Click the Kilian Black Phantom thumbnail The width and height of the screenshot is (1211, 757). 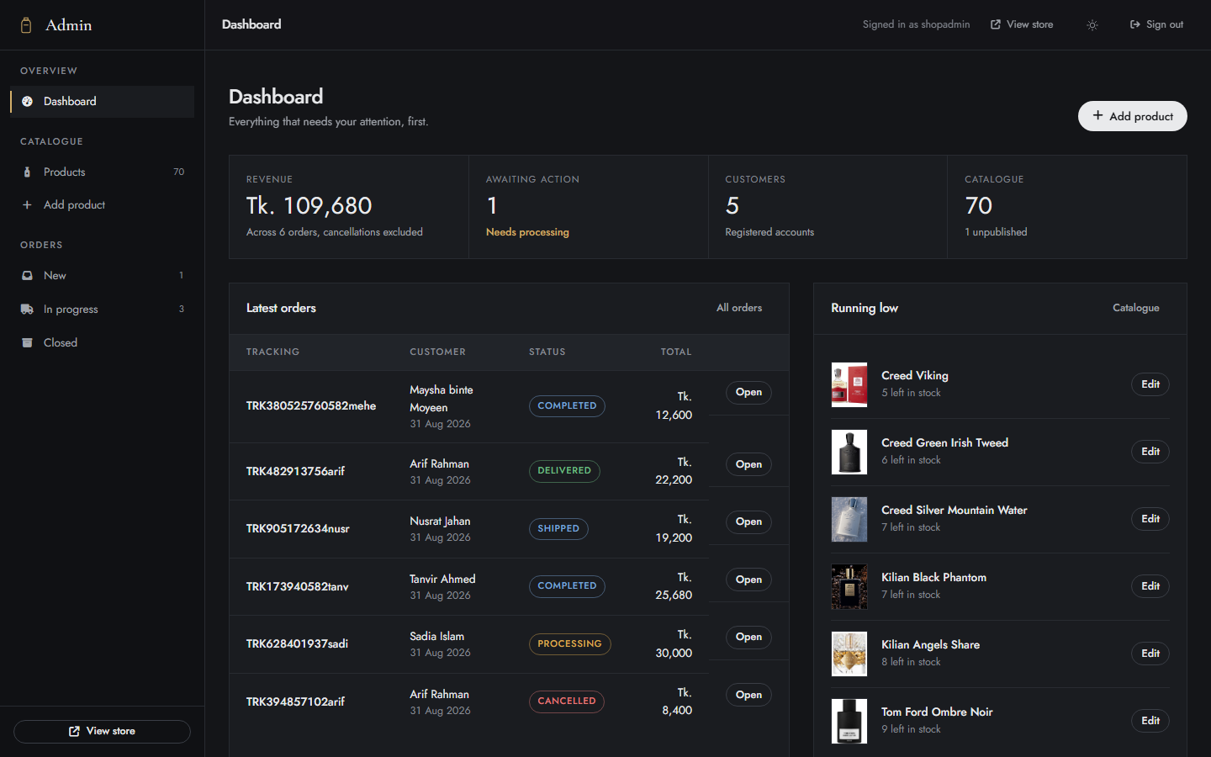[x=849, y=586]
